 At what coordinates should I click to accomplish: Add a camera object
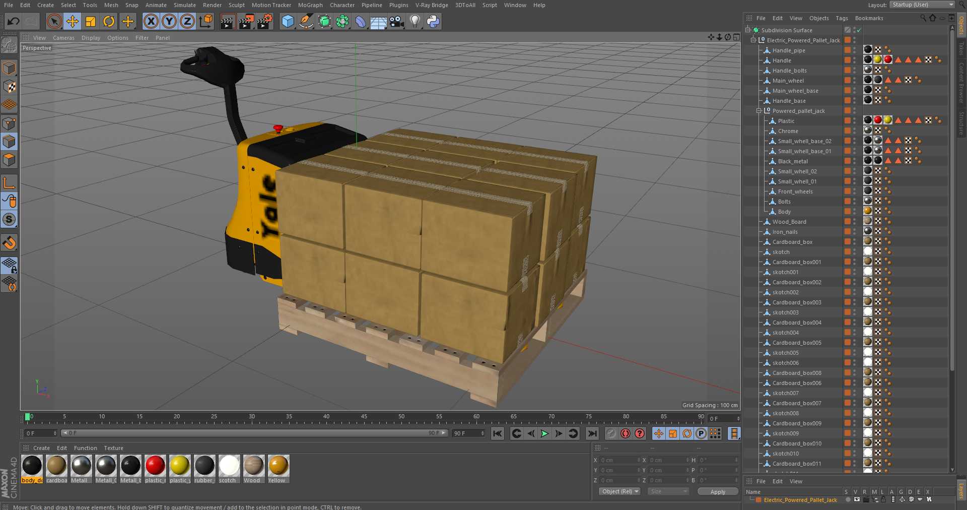click(x=397, y=21)
